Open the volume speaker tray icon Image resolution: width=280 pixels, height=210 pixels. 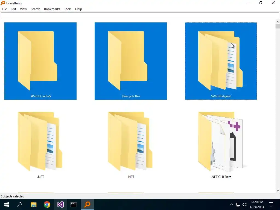244,205
